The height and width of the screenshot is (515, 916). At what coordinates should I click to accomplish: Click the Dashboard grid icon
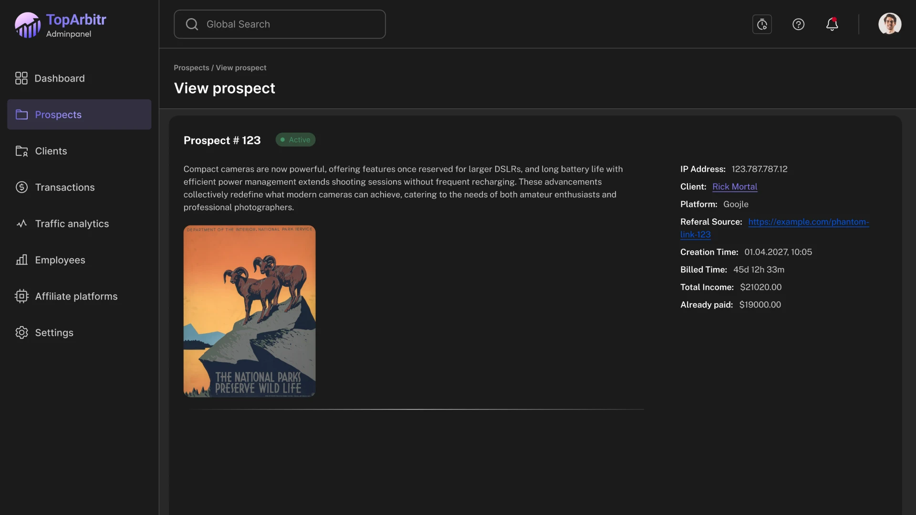point(21,78)
